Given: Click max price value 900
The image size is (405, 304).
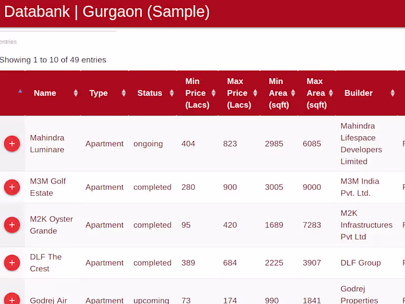Looking at the screenshot, I should (x=230, y=187).
